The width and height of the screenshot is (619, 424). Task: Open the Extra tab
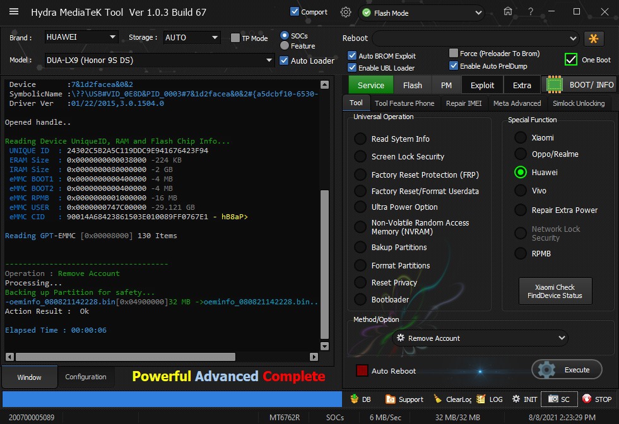coord(522,85)
